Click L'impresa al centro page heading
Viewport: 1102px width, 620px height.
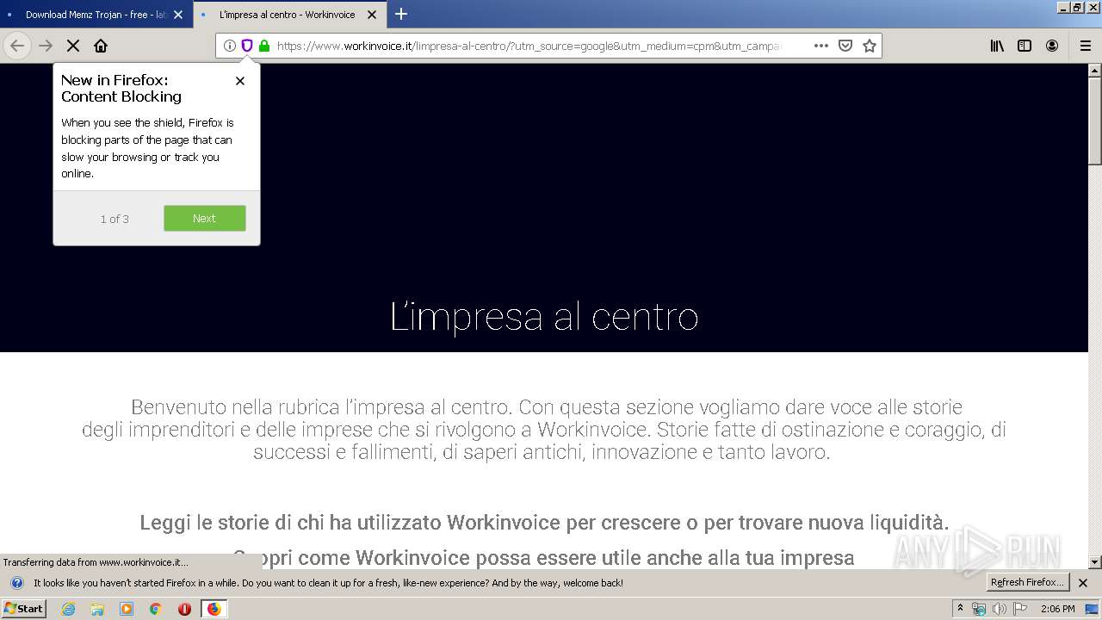pyautogui.click(x=544, y=317)
